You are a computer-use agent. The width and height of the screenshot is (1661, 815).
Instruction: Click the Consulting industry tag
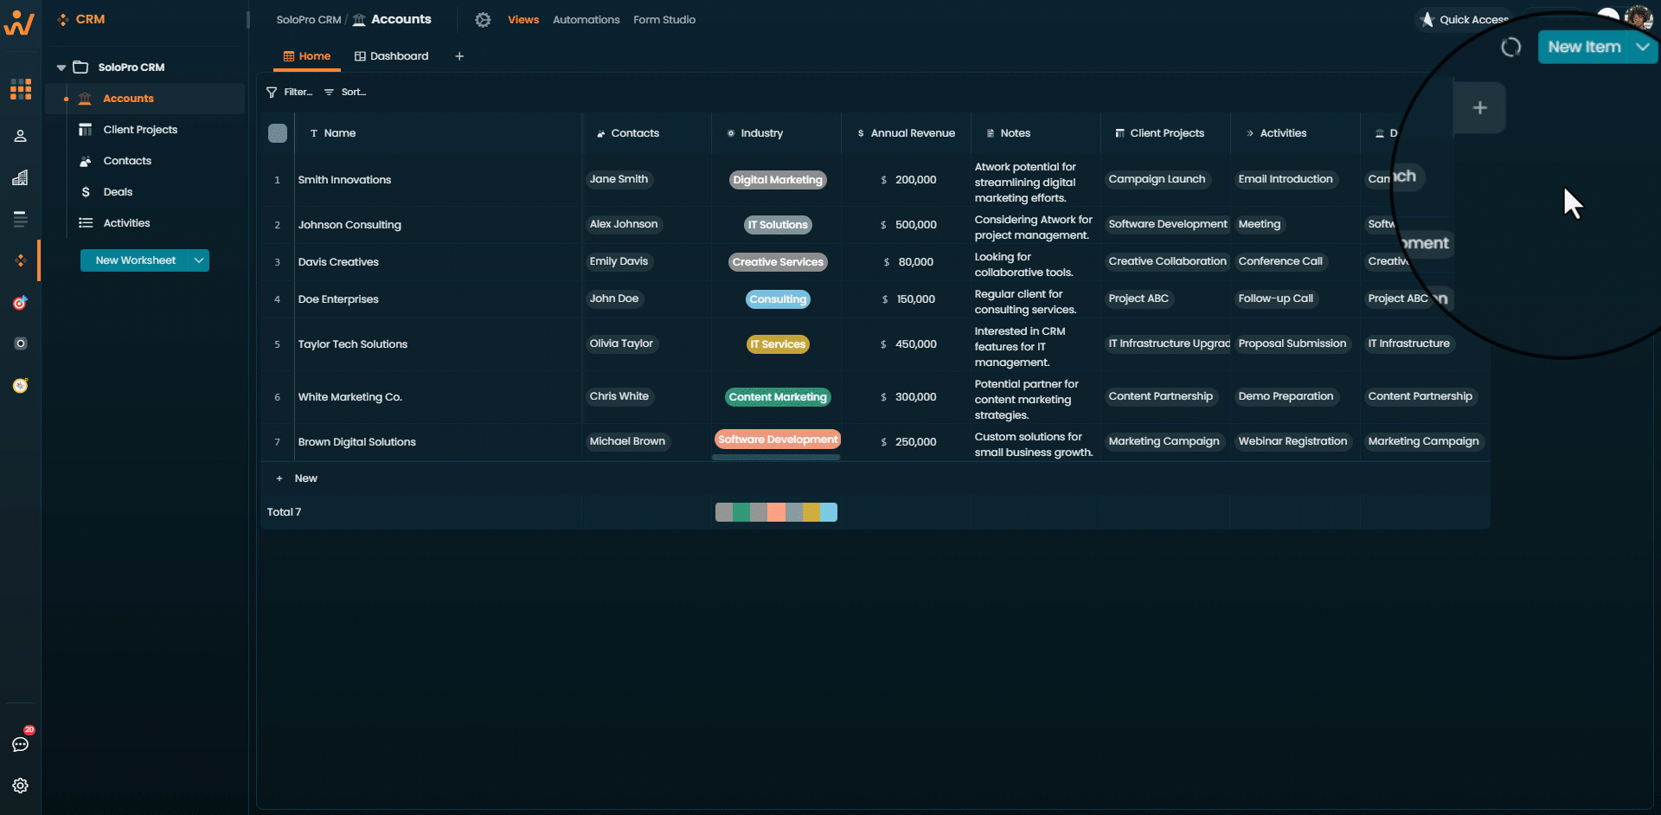778,299
